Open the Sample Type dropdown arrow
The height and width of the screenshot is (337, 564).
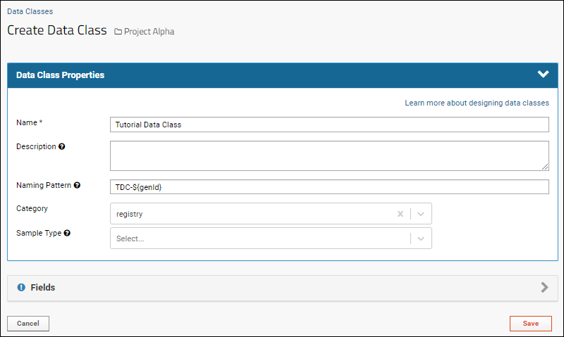421,239
